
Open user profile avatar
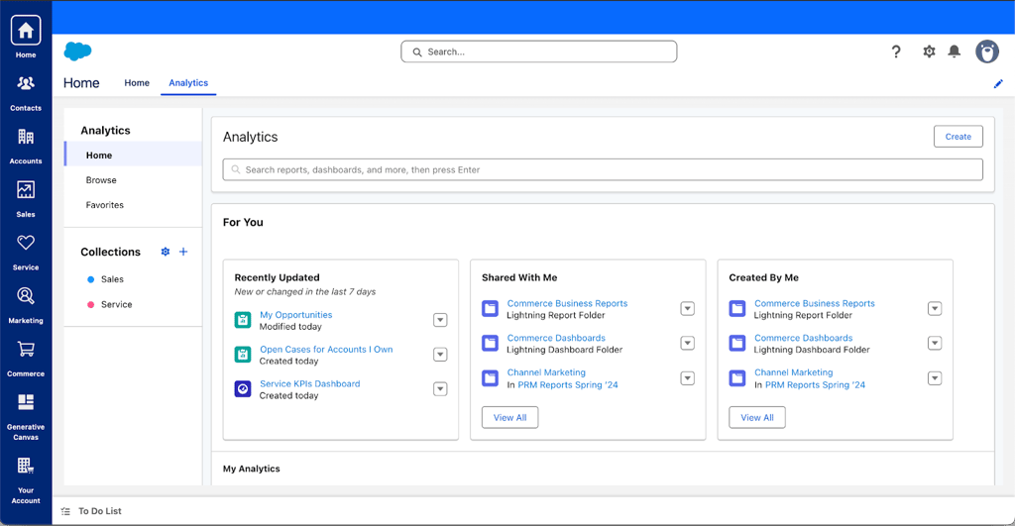tap(987, 52)
